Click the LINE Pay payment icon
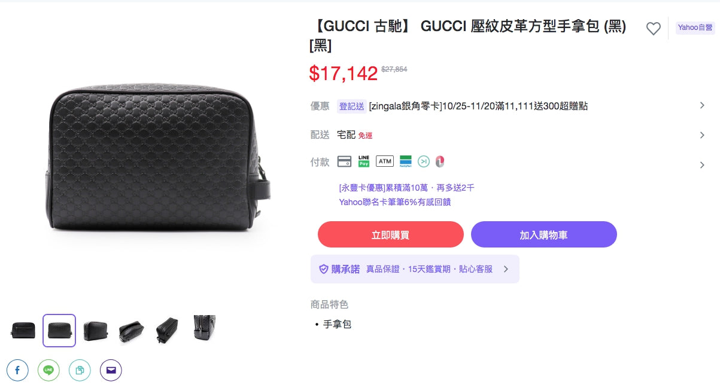The width and height of the screenshot is (720, 388). (x=364, y=161)
